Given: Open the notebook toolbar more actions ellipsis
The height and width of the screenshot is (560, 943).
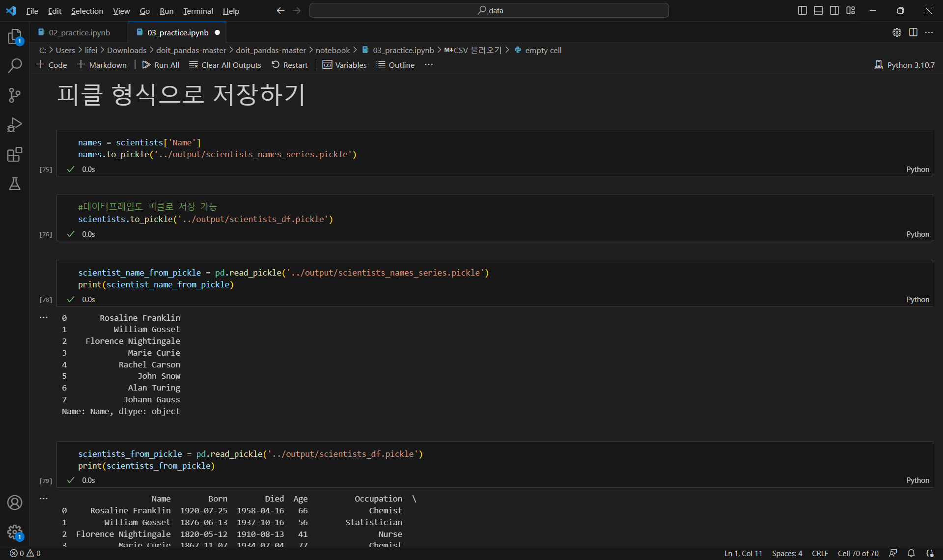Looking at the screenshot, I should pyautogui.click(x=429, y=65).
